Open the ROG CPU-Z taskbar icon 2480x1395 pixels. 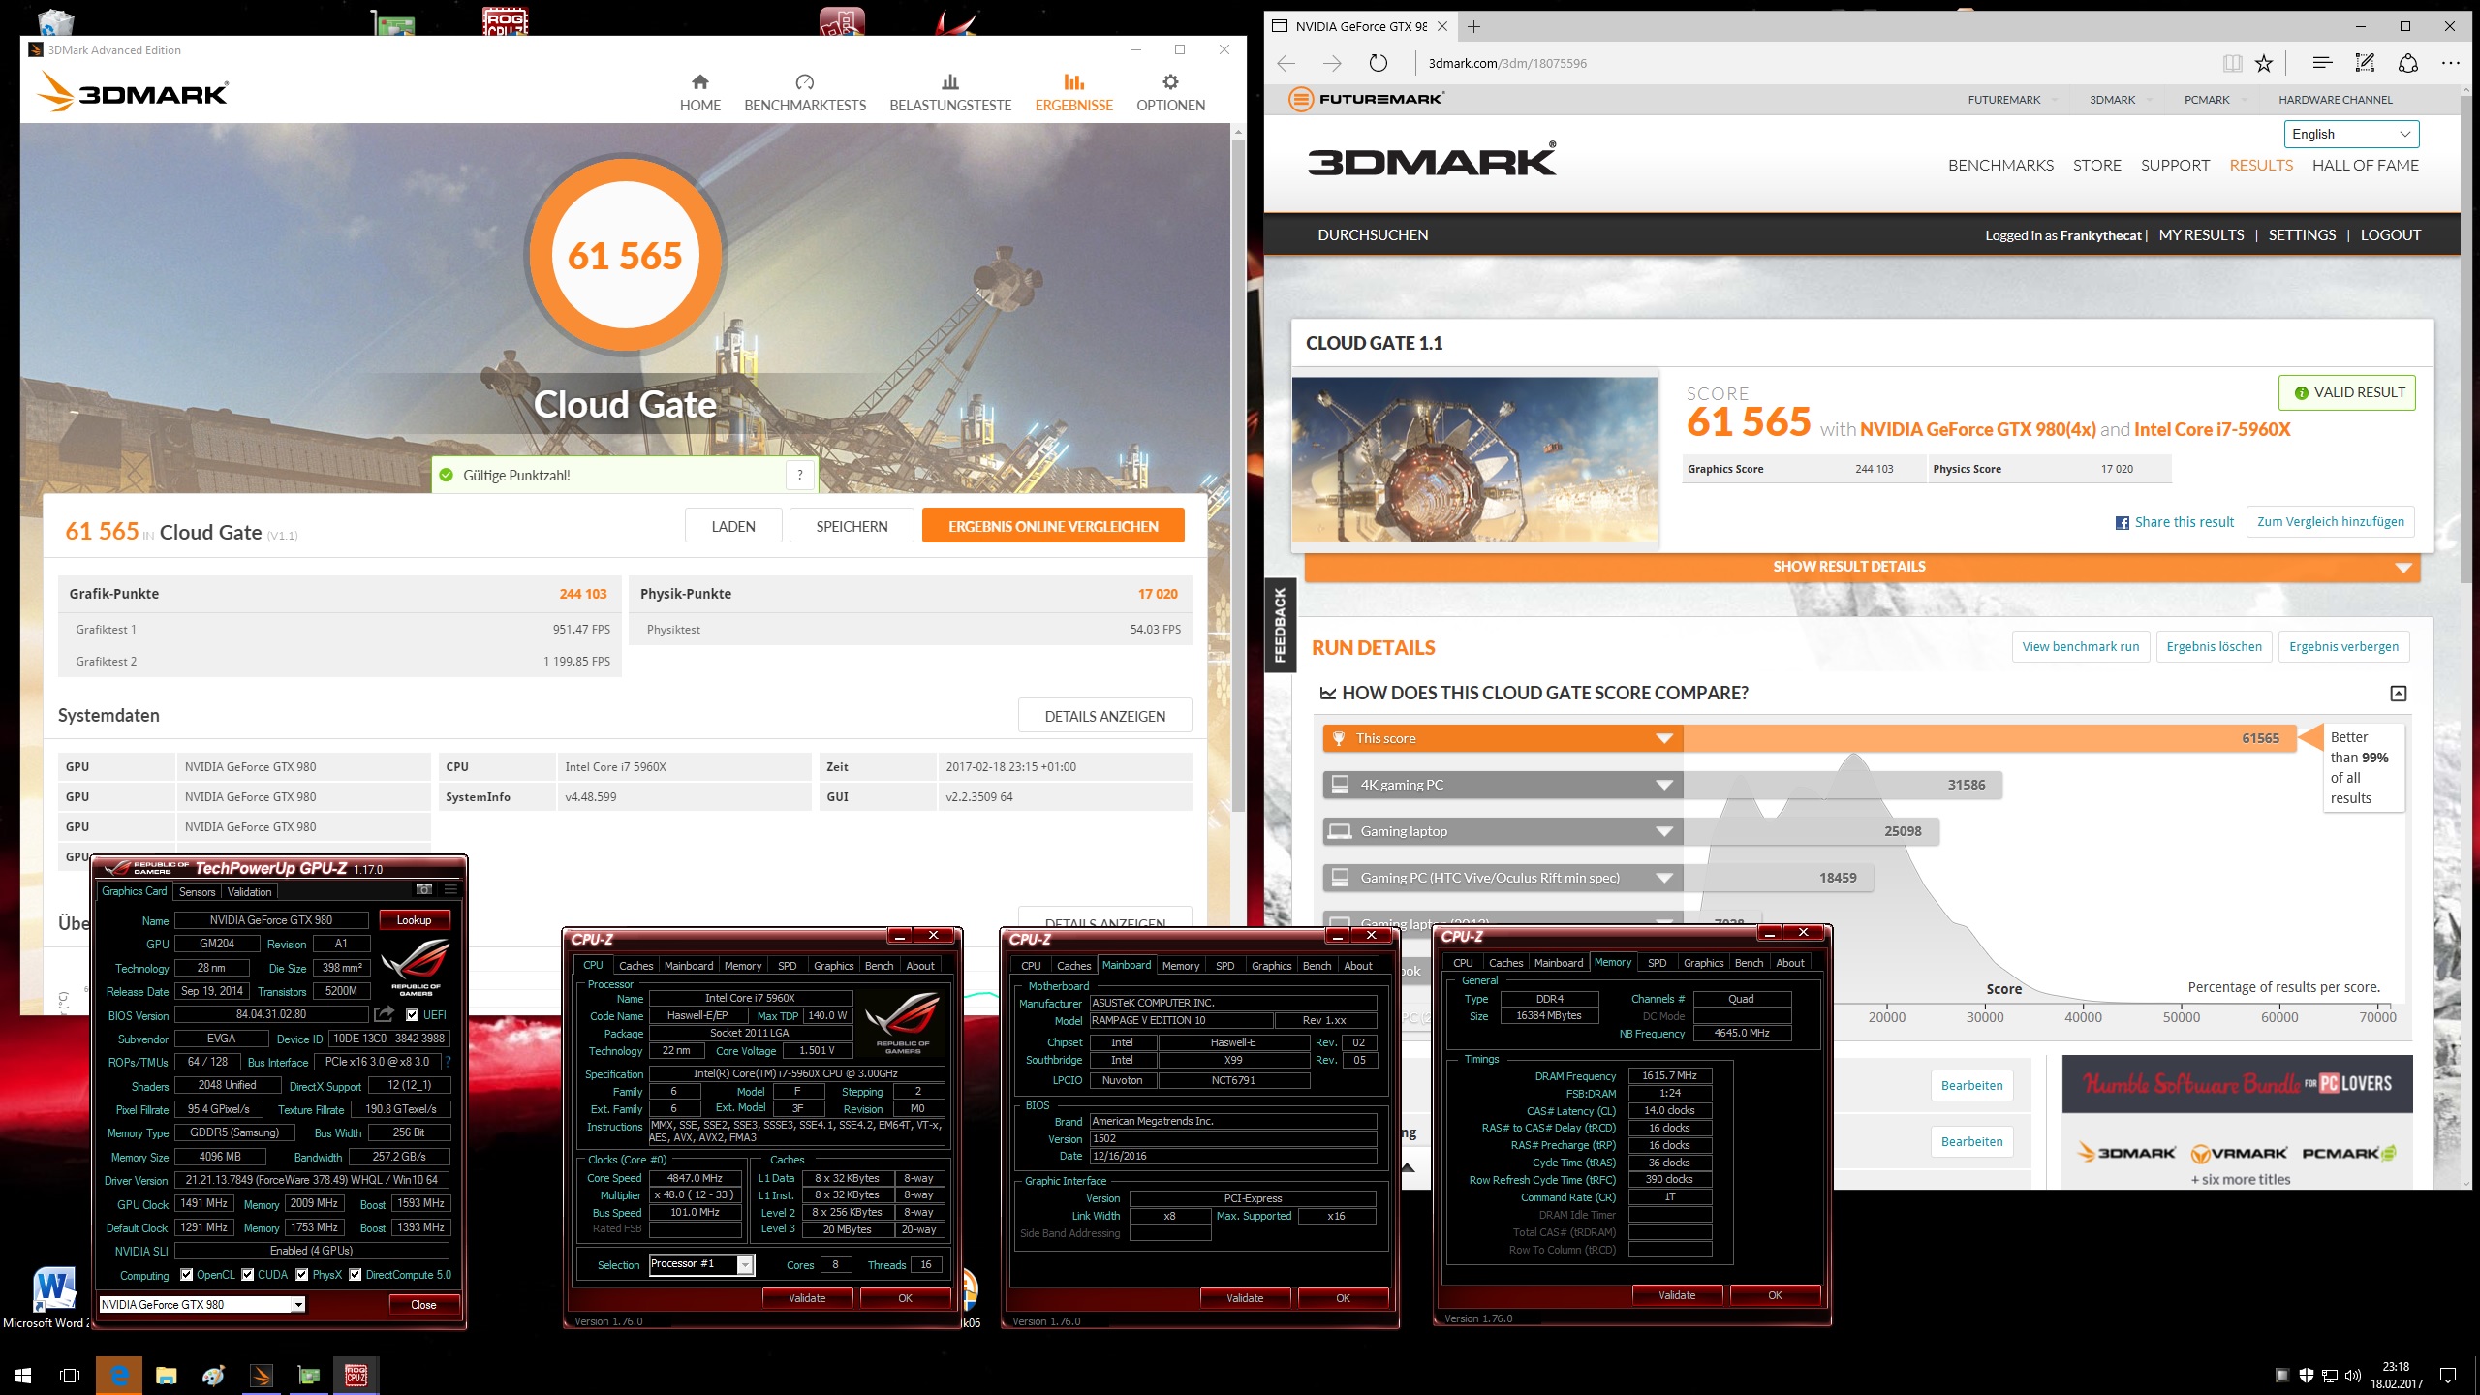pyautogui.click(x=356, y=1375)
